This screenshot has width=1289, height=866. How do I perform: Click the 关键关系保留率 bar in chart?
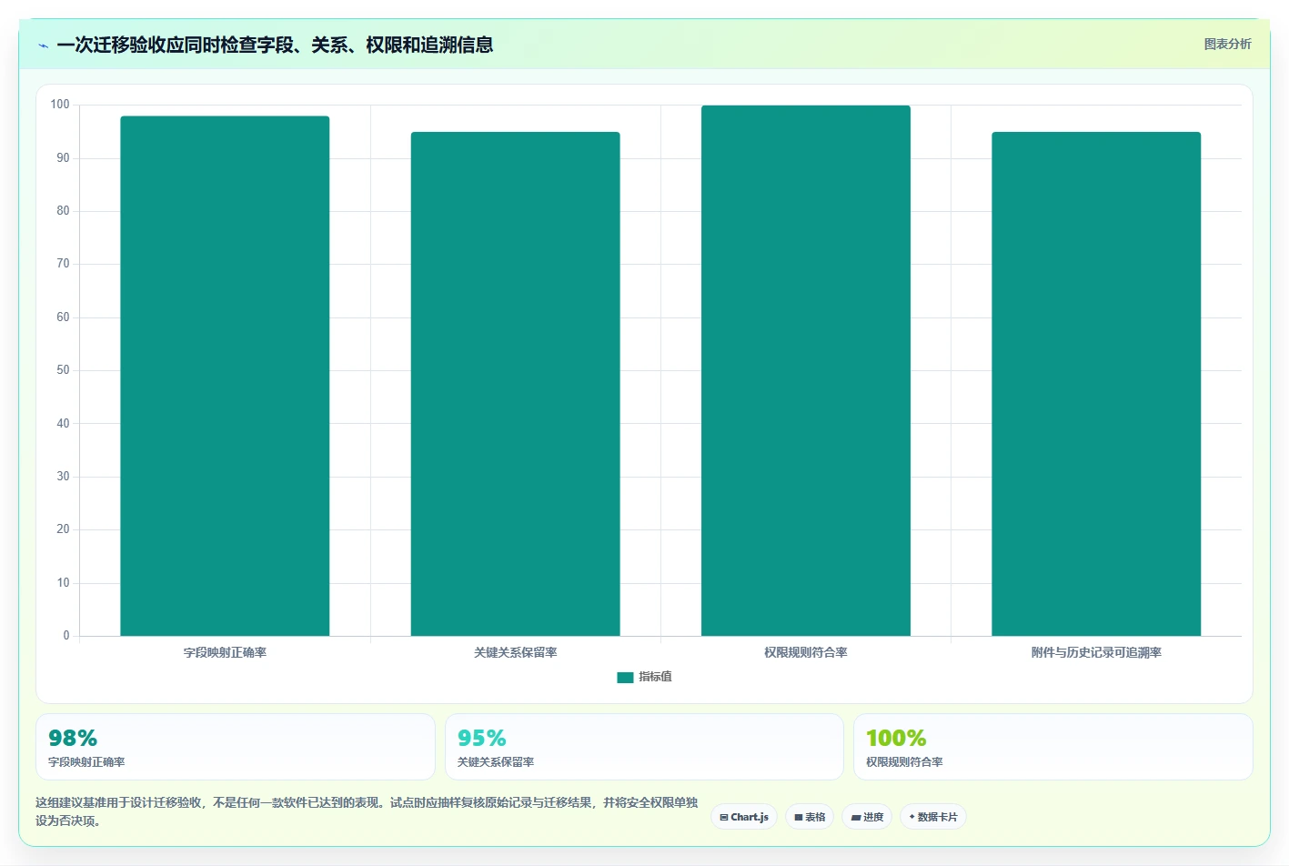[515, 384]
